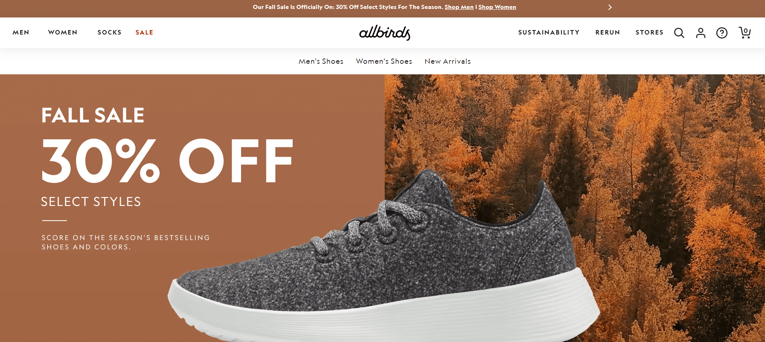765x342 pixels.
Task: Follow the Shop Men banner link
Action: pos(459,7)
